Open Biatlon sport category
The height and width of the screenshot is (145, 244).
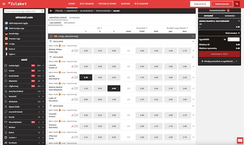12,127
